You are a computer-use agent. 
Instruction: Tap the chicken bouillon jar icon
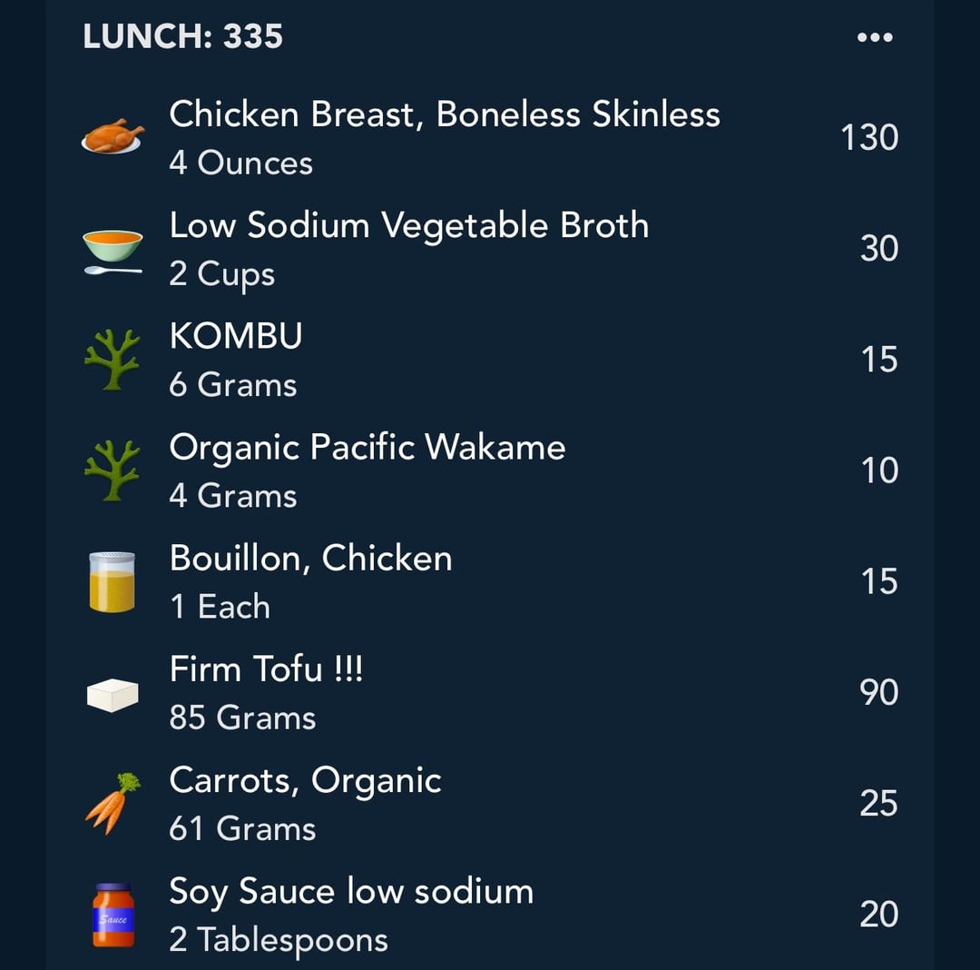pos(112,581)
